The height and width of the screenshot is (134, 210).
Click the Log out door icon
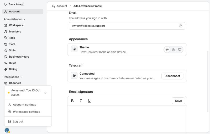click(x=9, y=121)
